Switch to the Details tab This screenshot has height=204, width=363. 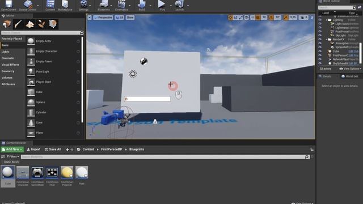click(325, 76)
